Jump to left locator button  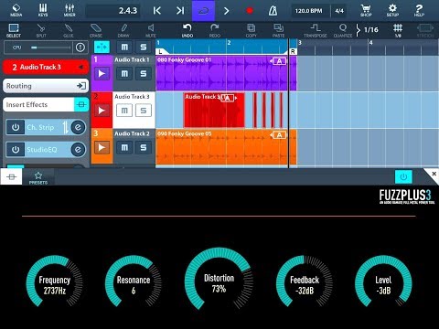(x=156, y=11)
